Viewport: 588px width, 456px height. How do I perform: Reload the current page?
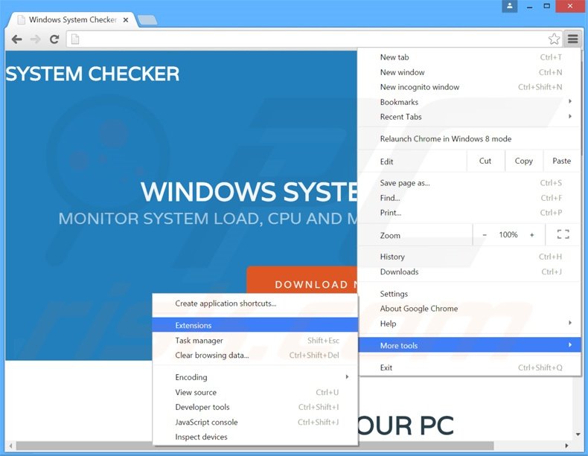coord(54,39)
